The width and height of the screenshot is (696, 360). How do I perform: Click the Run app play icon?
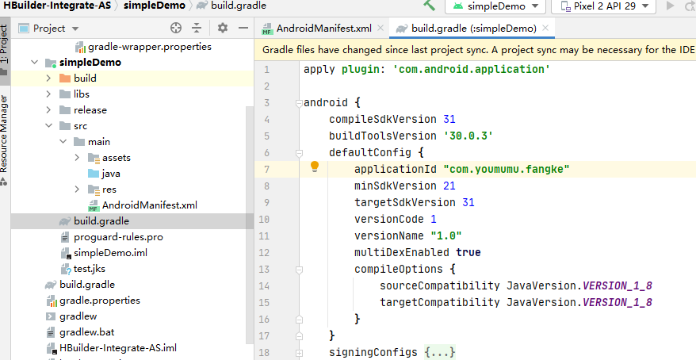coord(671,6)
